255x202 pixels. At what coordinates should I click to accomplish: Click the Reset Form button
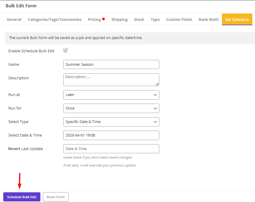(55, 197)
